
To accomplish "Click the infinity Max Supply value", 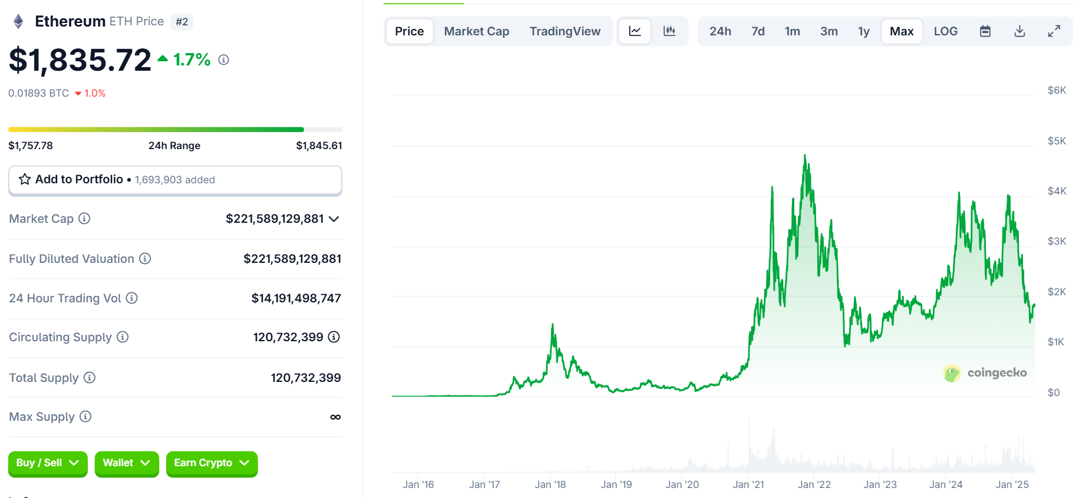I will pyautogui.click(x=335, y=417).
